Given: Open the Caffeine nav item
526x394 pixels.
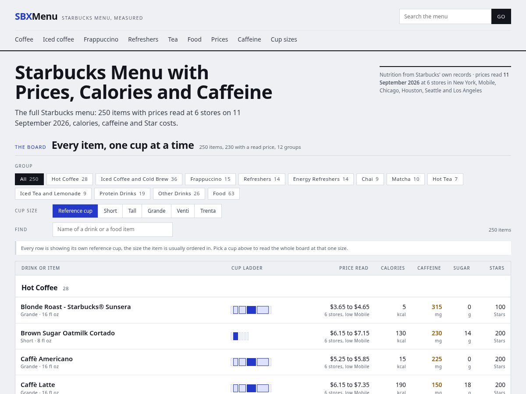Looking at the screenshot, I should click(249, 39).
